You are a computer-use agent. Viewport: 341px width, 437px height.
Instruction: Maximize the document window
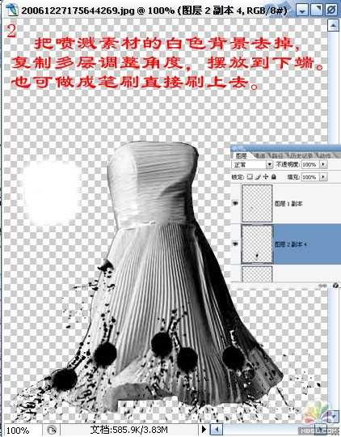(316, 11)
